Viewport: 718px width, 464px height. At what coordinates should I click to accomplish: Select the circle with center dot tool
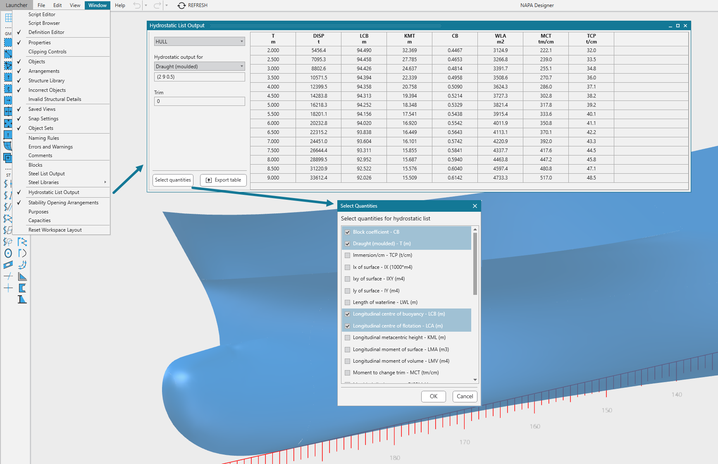[8, 253]
